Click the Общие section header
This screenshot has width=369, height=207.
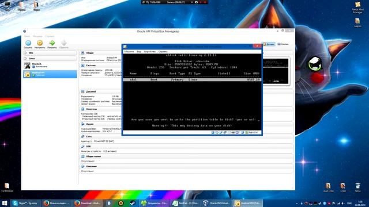pos(90,53)
